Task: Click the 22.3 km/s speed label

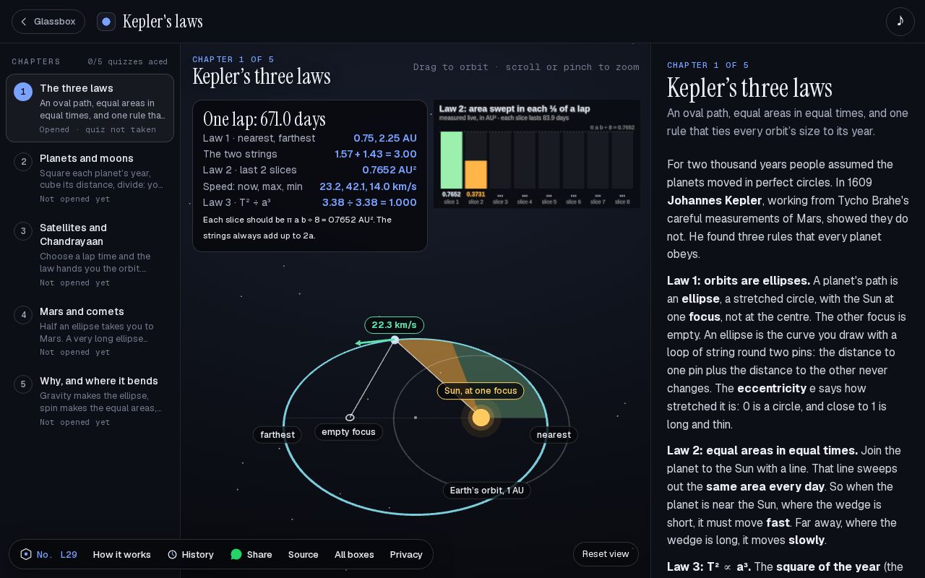Action: pyautogui.click(x=394, y=325)
